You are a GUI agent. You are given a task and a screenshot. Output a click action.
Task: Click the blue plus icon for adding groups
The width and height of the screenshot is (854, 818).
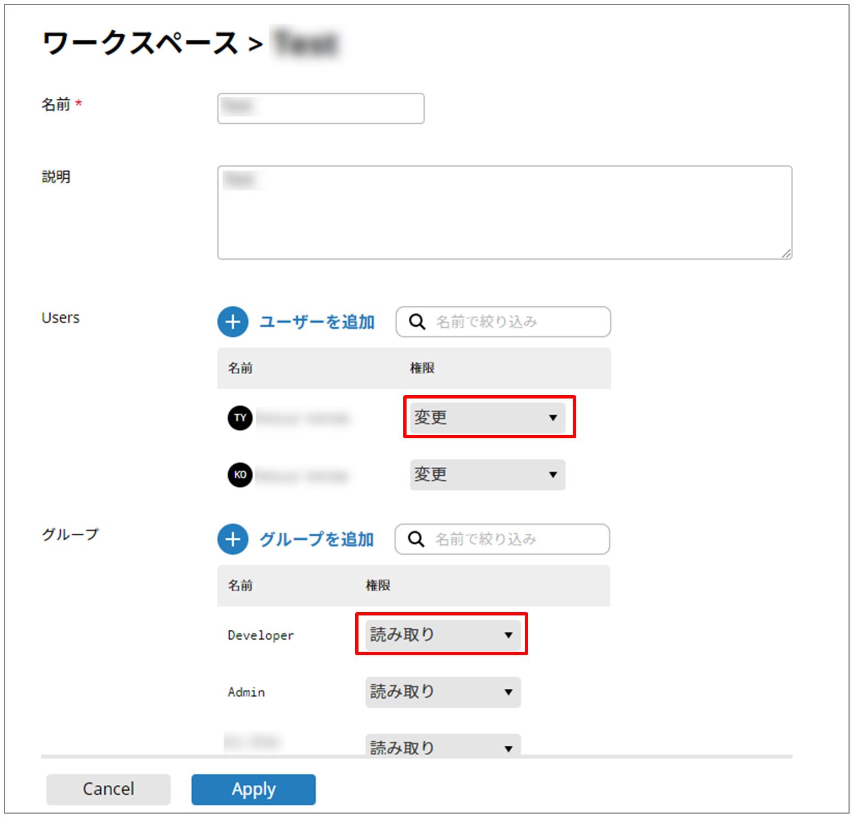233,539
